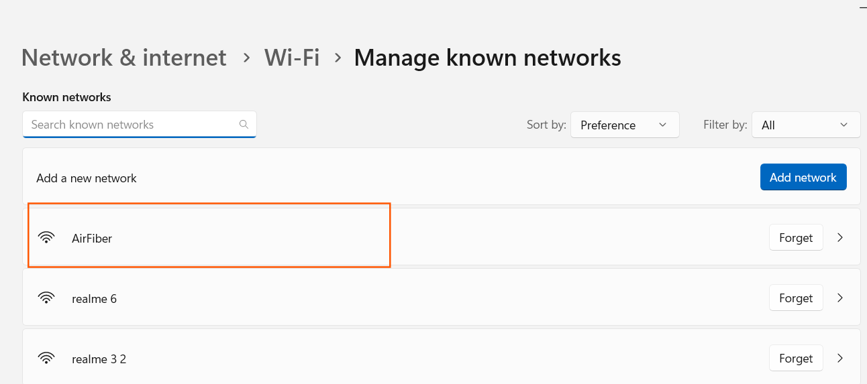Select the AirFiber network row
The width and height of the screenshot is (867, 384).
pos(442,237)
